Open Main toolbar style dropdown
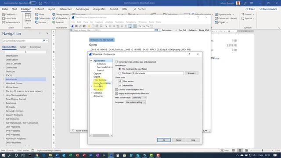The image size is (281, 158). [x=139, y=97]
